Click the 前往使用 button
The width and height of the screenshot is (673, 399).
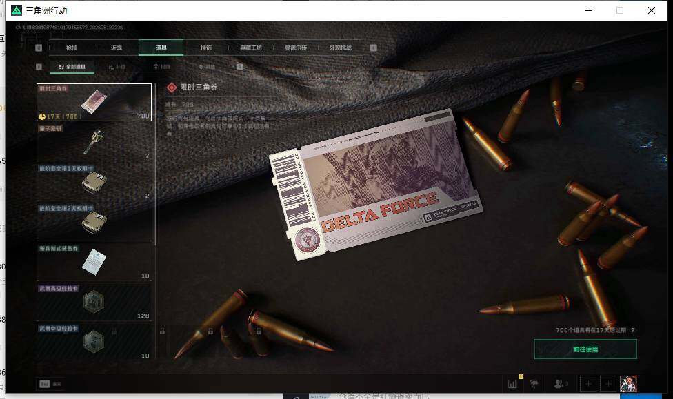tap(585, 349)
